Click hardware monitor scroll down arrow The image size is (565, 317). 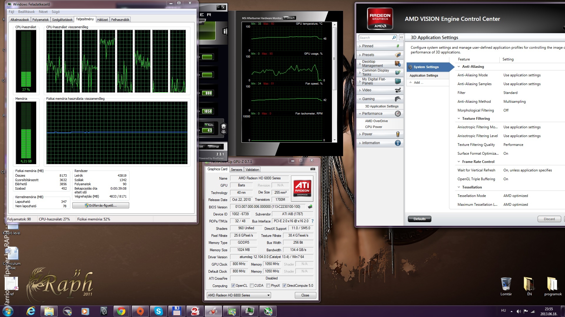pos(334,140)
